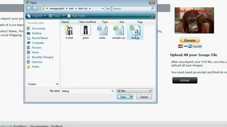227x127 pixels.
Task: Close the Open dialog window
Action: tap(152, 2)
